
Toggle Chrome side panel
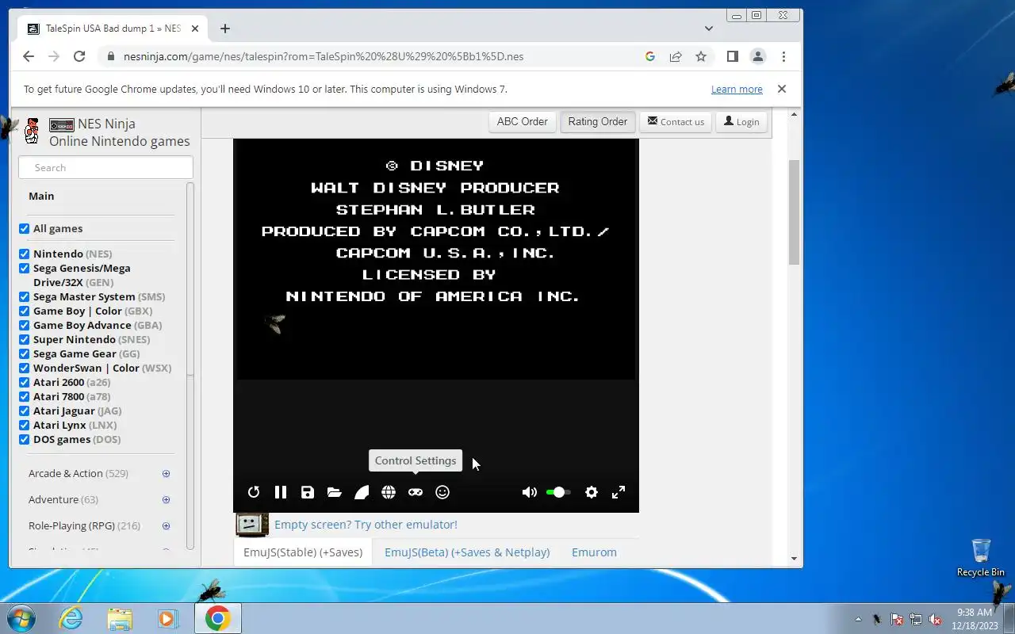(733, 56)
